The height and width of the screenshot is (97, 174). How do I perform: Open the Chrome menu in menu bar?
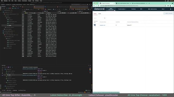pos(5,1)
